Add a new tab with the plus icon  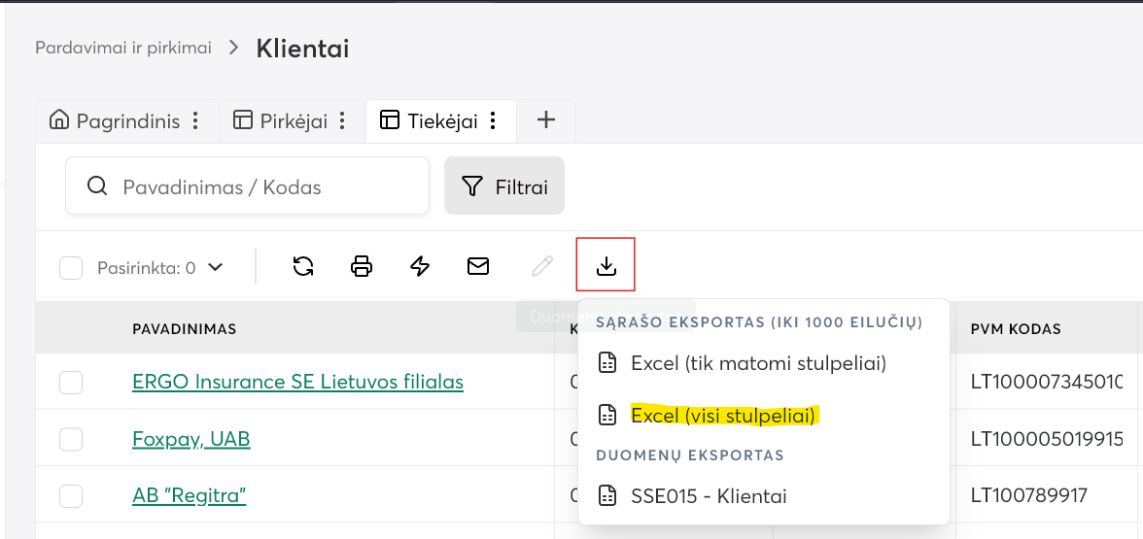tap(546, 120)
